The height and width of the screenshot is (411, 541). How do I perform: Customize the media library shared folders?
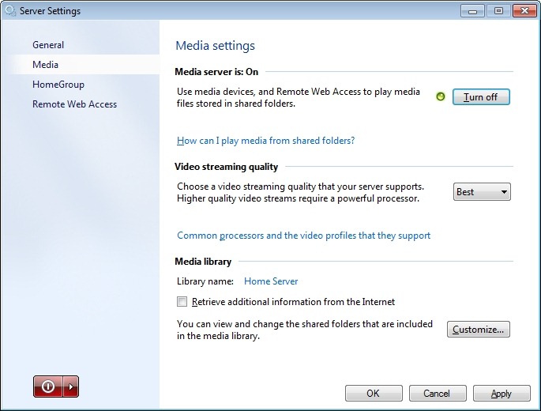478,330
